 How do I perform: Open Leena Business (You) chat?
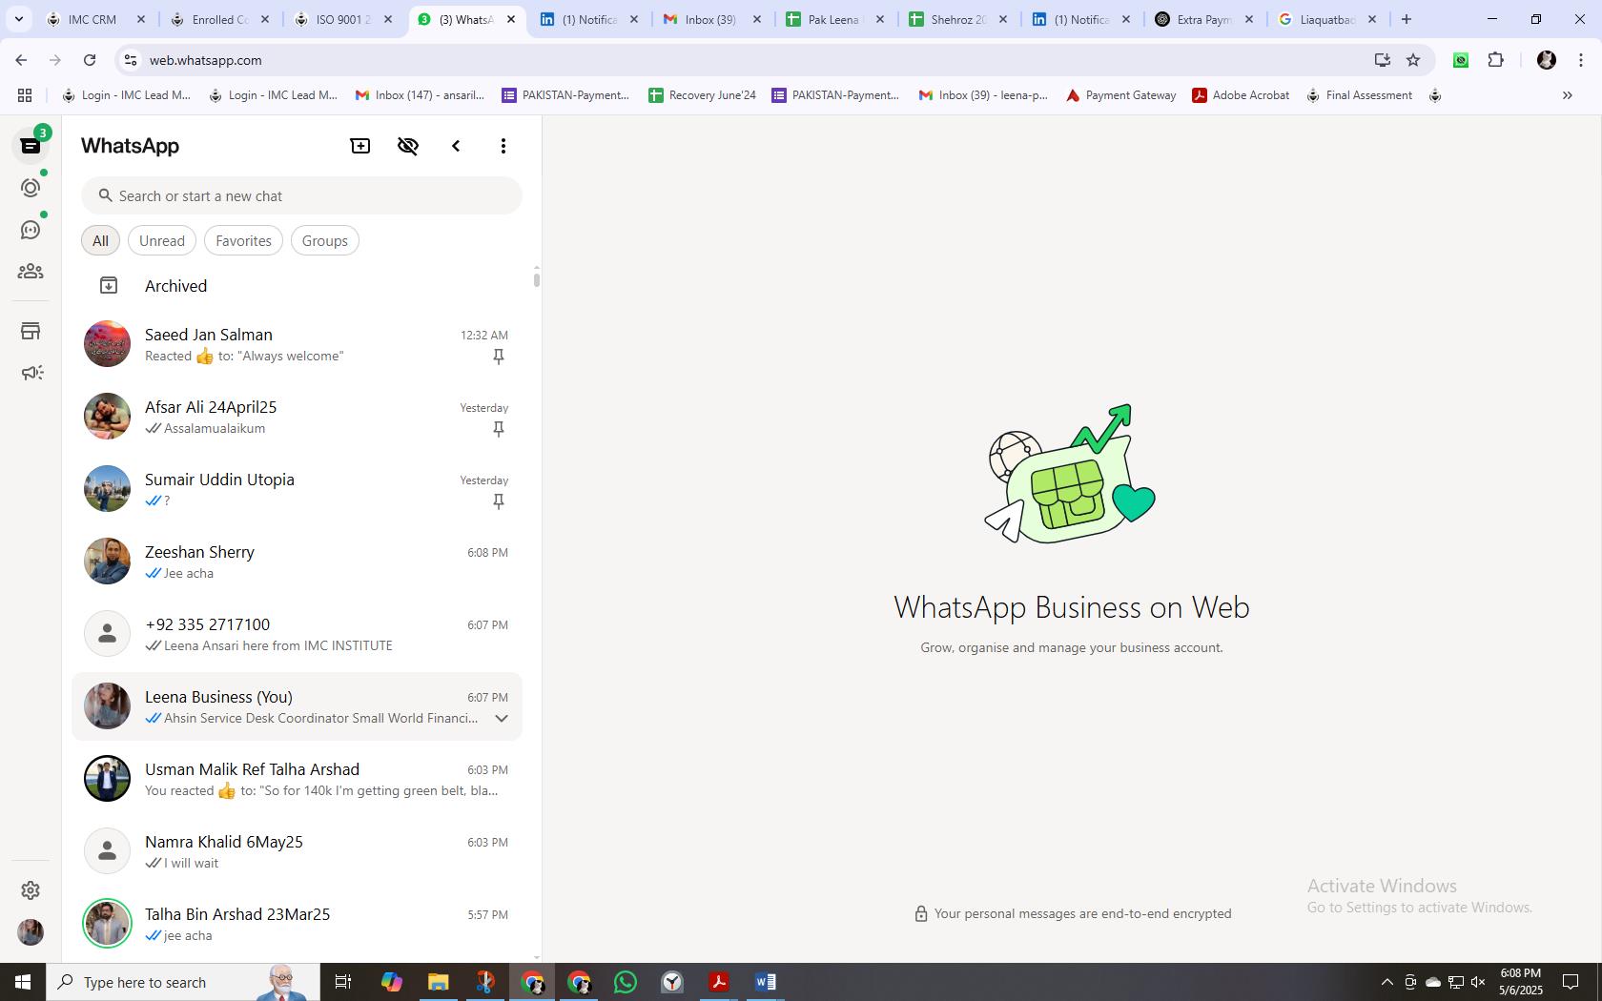click(298, 706)
